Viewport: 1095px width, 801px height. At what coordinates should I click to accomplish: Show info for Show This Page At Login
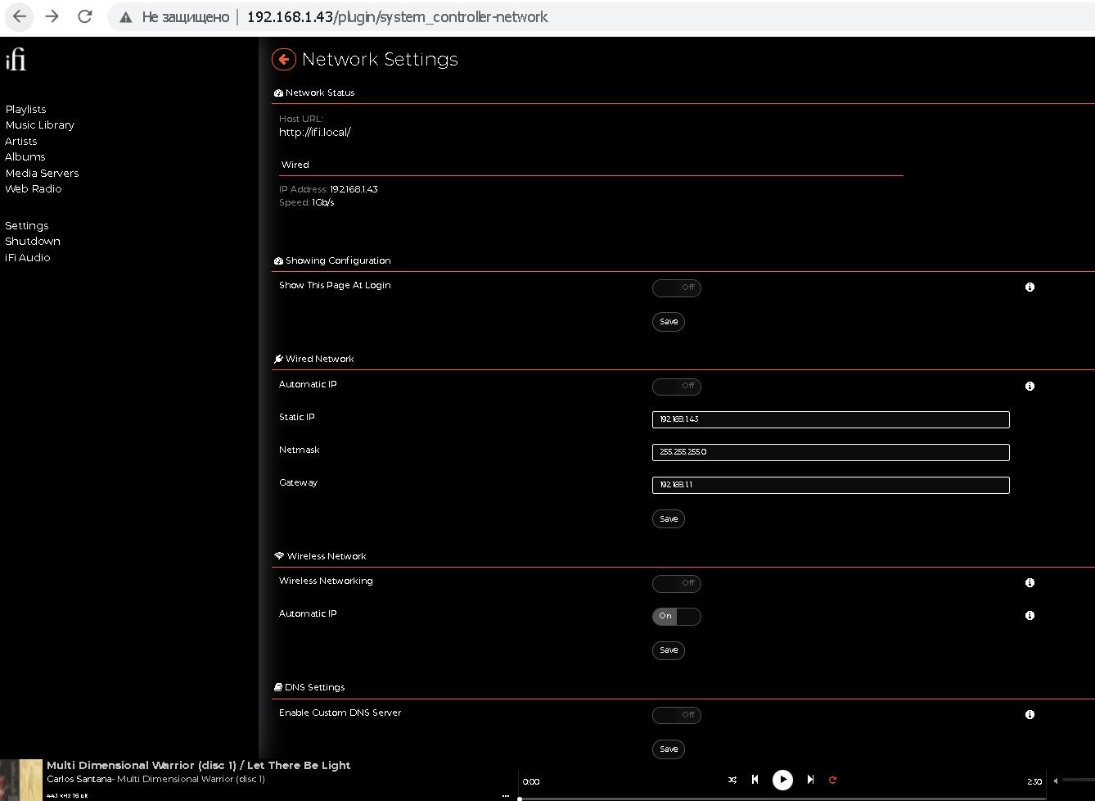click(1030, 287)
